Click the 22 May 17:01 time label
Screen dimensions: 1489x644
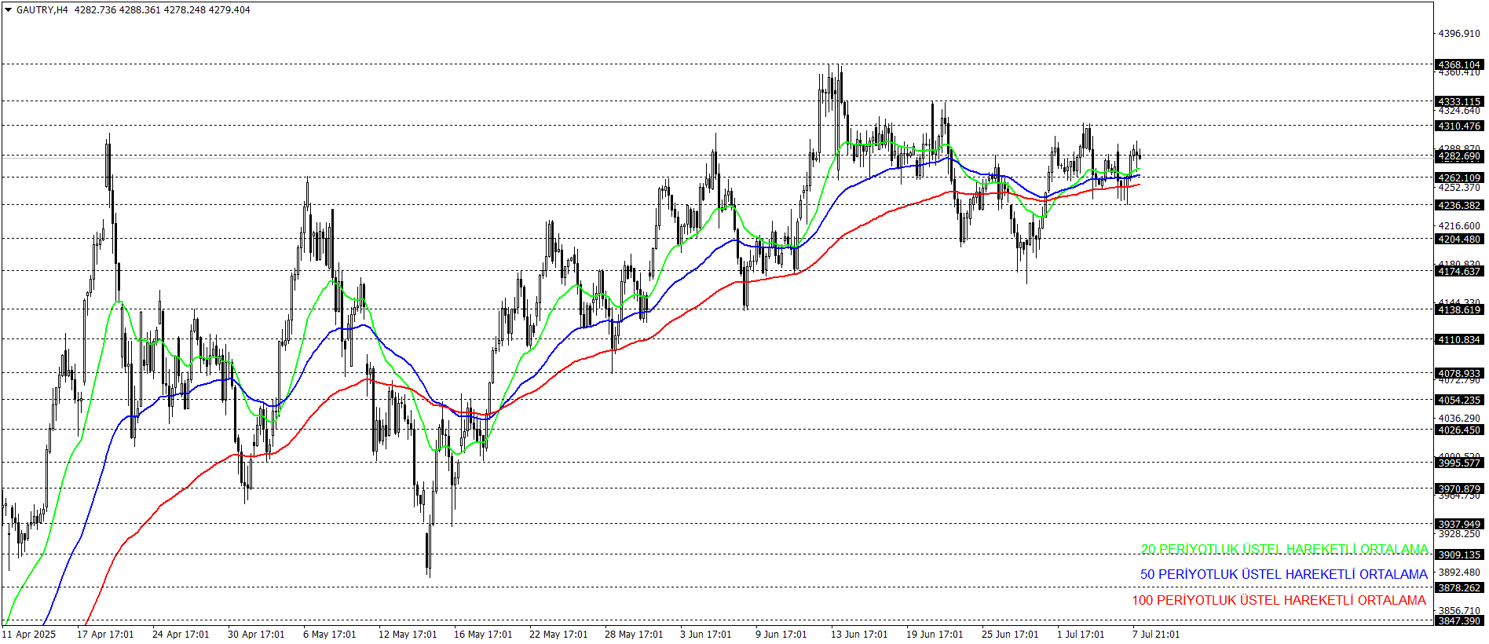pos(558,635)
